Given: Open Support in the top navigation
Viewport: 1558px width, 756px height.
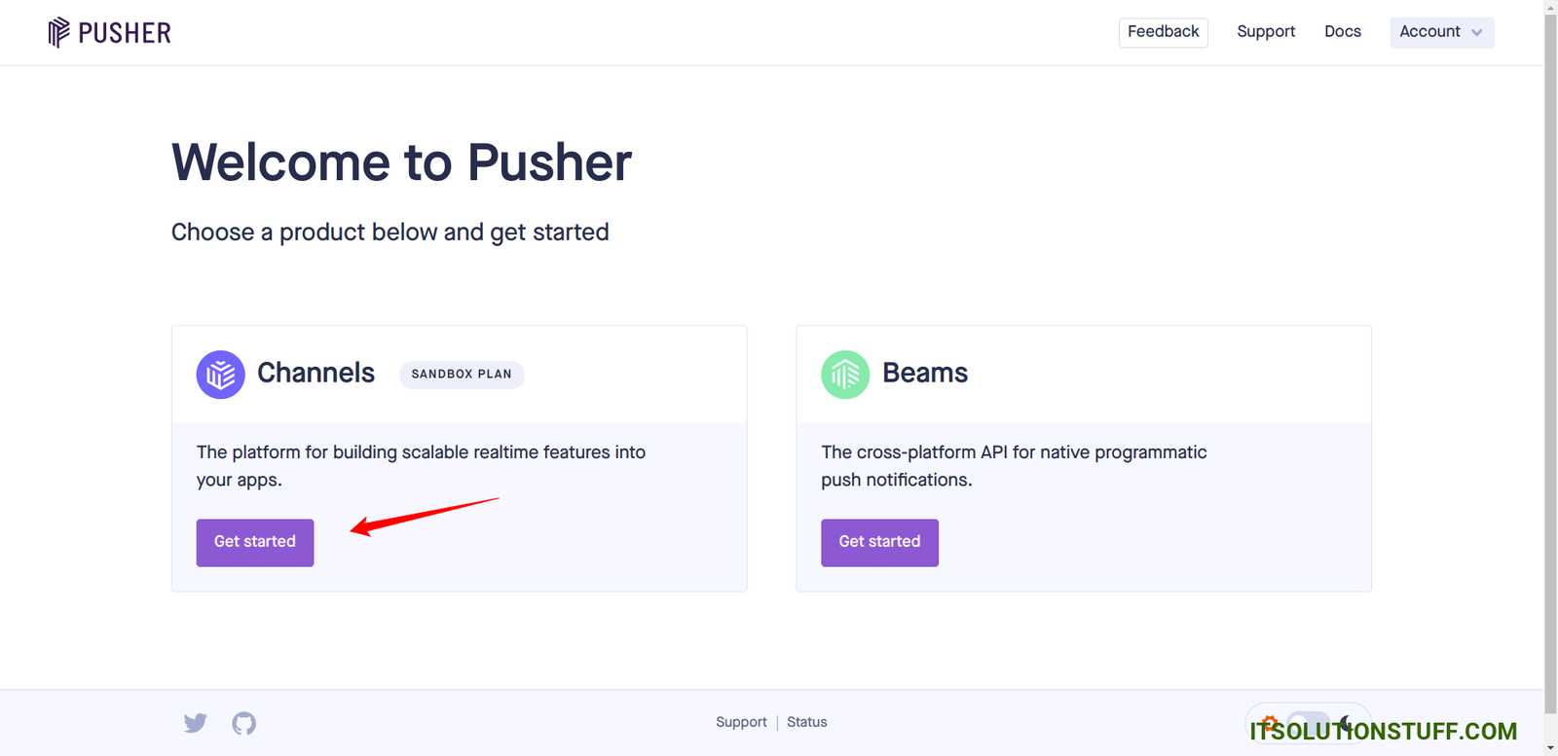Looking at the screenshot, I should (x=1266, y=32).
